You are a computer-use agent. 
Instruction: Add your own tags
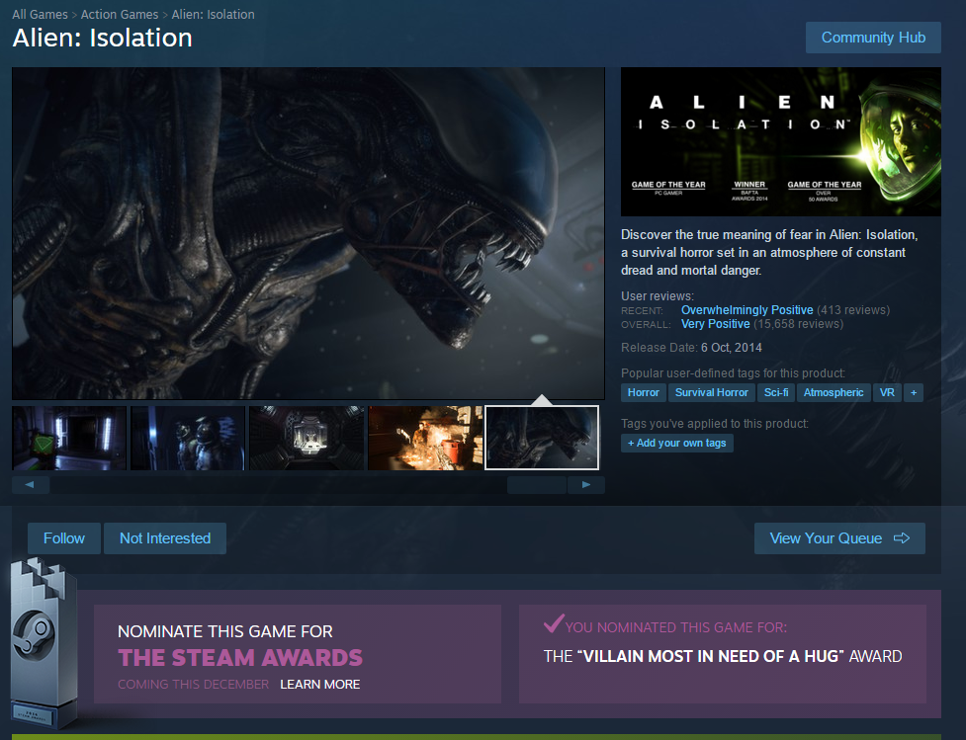pos(677,444)
